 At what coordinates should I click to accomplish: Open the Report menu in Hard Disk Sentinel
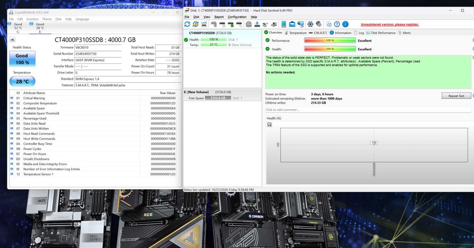click(x=219, y=17)
